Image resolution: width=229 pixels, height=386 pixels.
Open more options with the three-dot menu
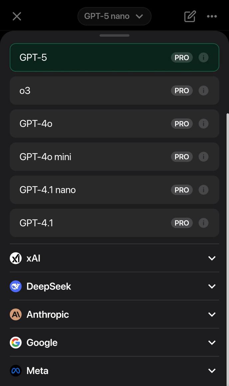[x=212, y=16]
